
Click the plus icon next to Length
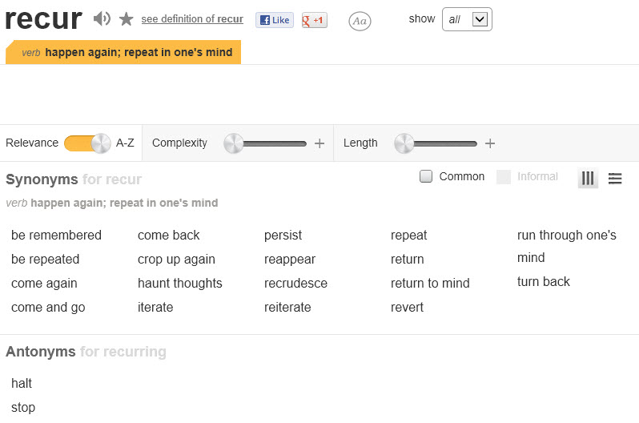490,143
